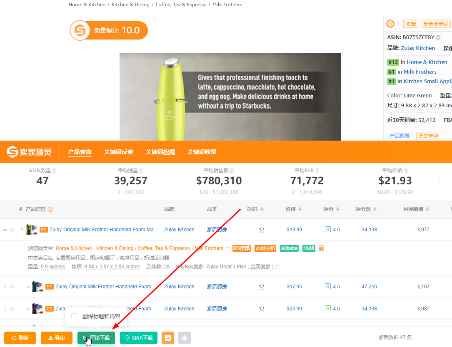Open the Zulay Kitchen brand link beside 品牌
This screenshot has height=347, width=452.
pyautogui.click(x=418, y=48)
